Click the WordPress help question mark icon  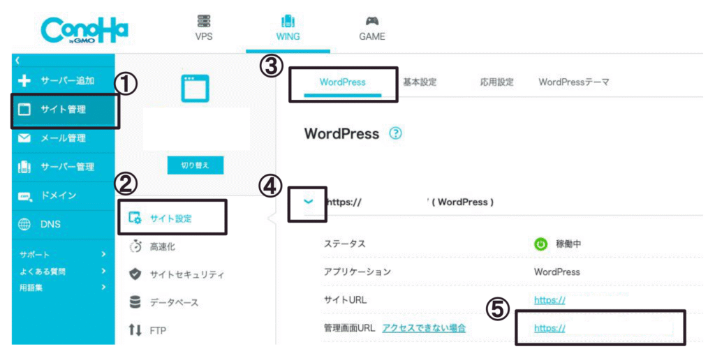pos(396,134)
